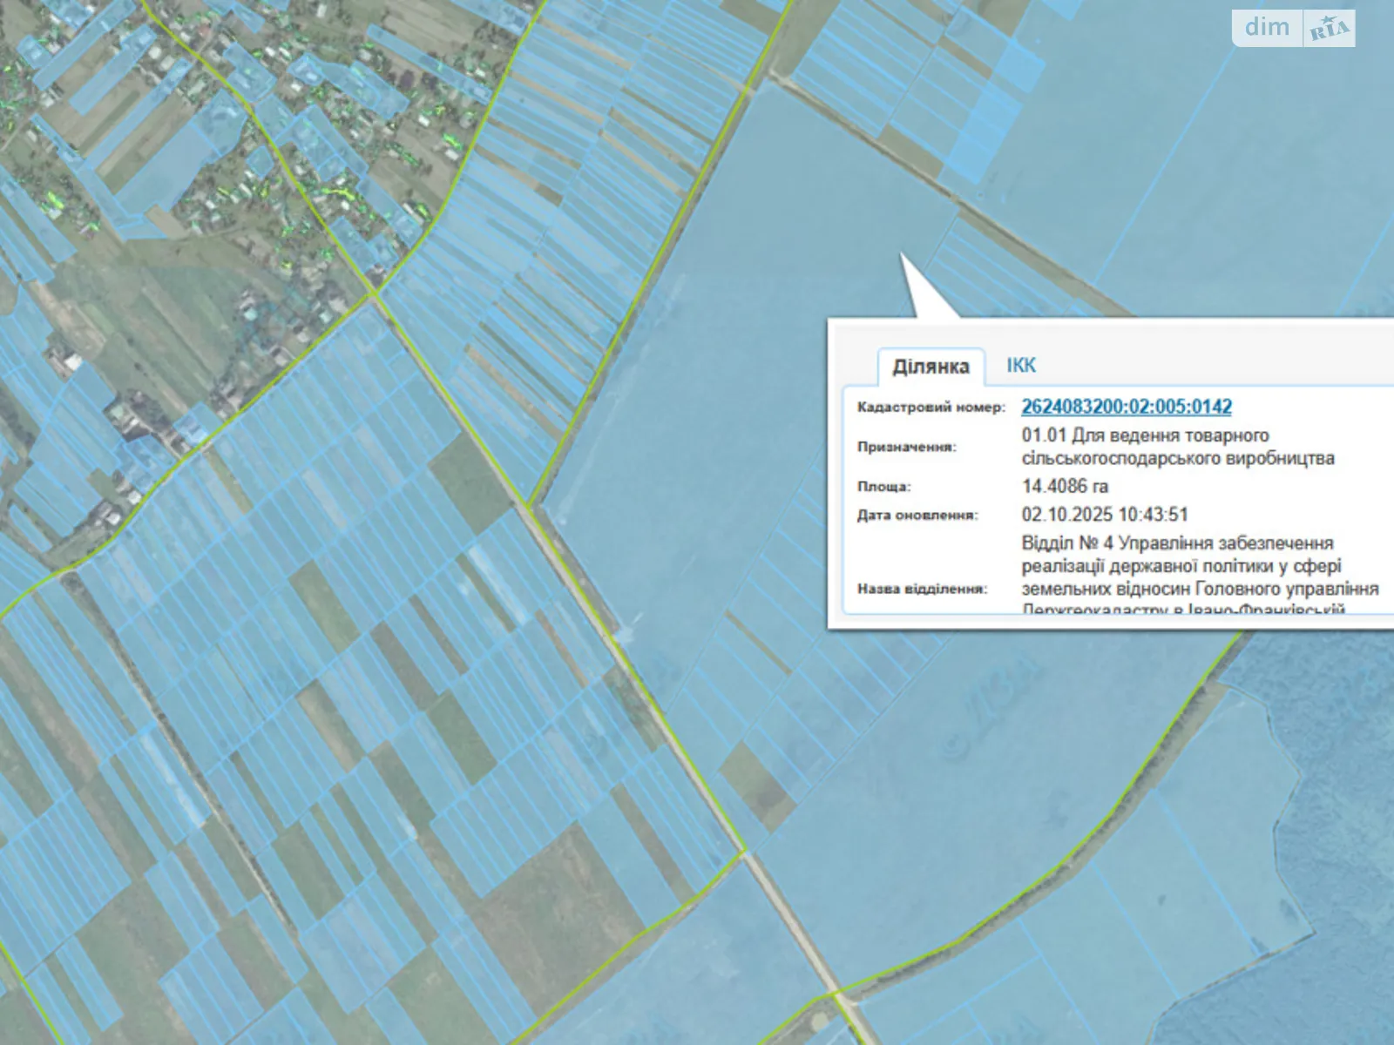Click the 01.01 land purpose description text

(x=1177, y=447)
